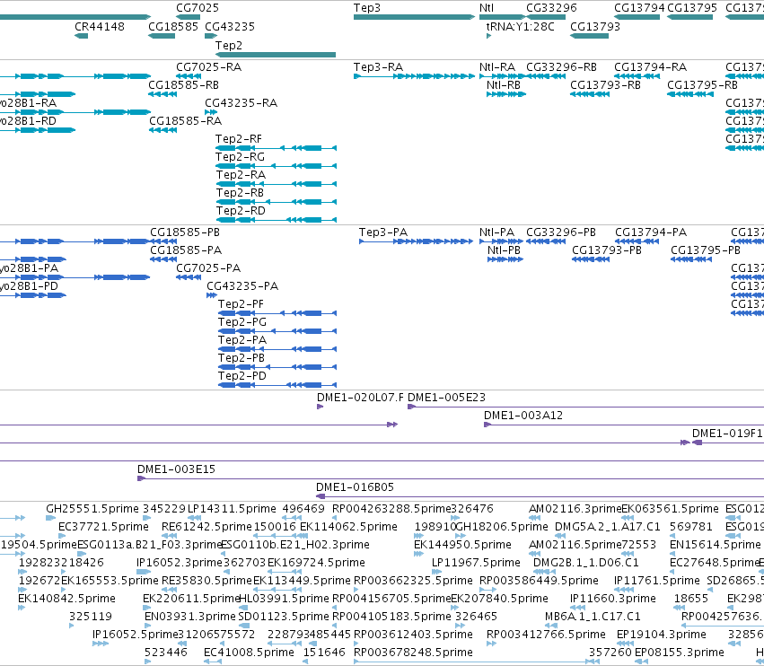
Task: Select the CG13794-RA transcript label
Action: [651, 66]
